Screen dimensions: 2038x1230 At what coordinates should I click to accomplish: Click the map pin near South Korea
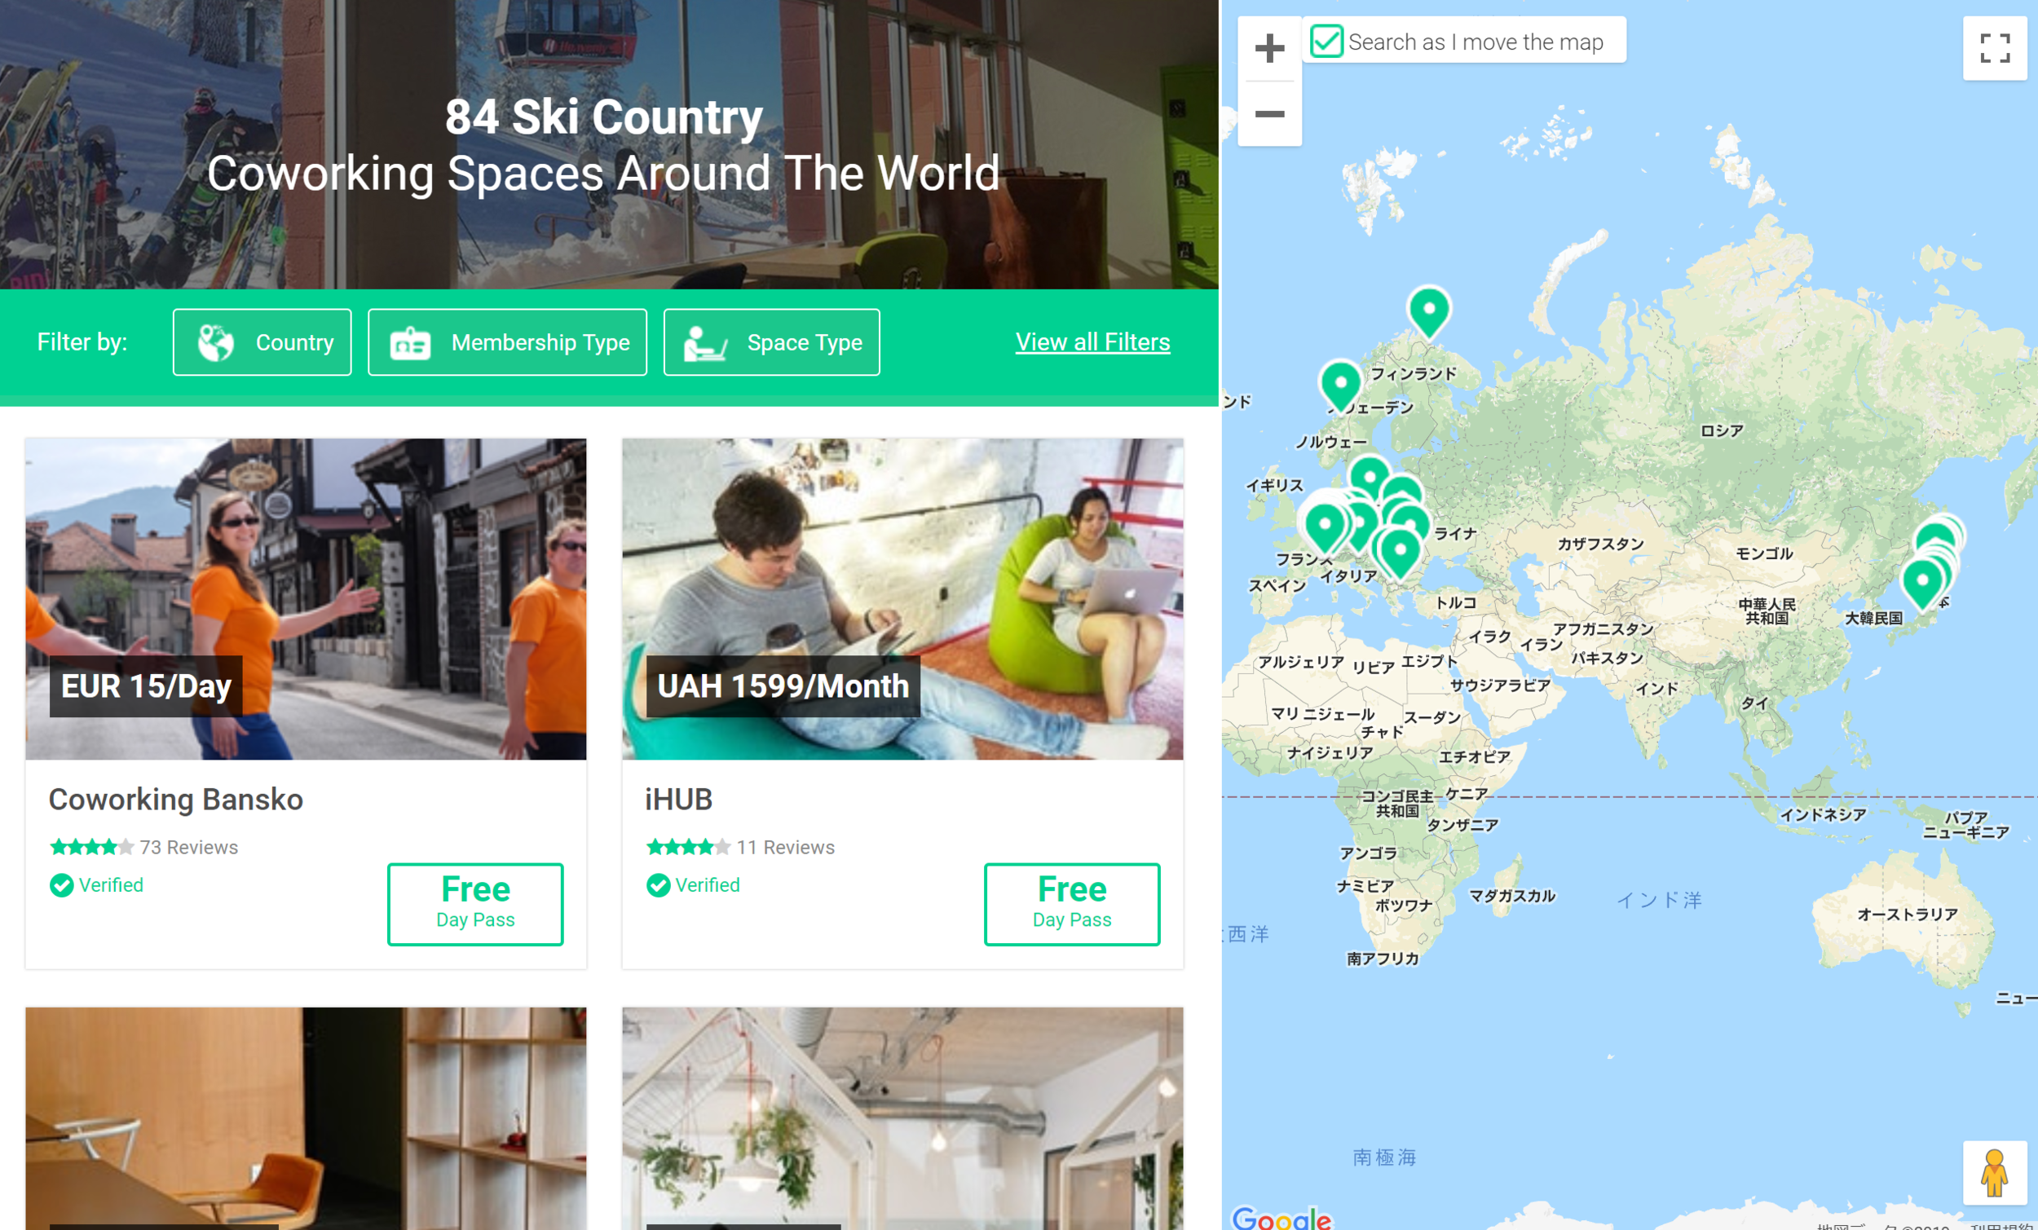click(1921, 580)
